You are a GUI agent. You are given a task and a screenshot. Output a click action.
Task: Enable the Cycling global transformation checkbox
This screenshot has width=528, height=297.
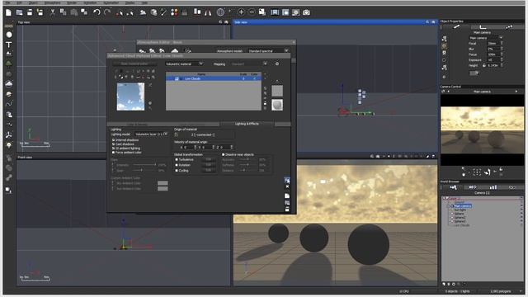tap(177, 171)
